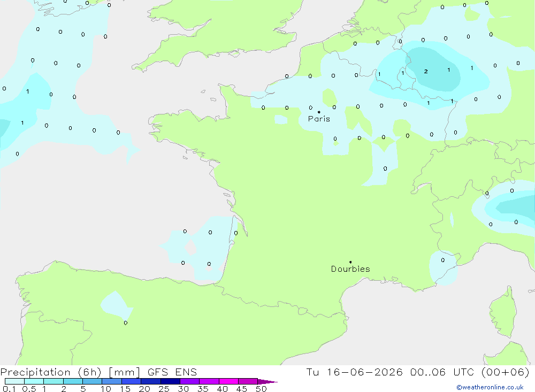Select the 30–35 mm legend color swatch
The image size is (535, 392).
click(189, 381)
